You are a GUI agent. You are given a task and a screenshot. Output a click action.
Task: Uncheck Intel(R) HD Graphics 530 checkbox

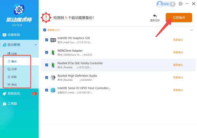(47, 40)
